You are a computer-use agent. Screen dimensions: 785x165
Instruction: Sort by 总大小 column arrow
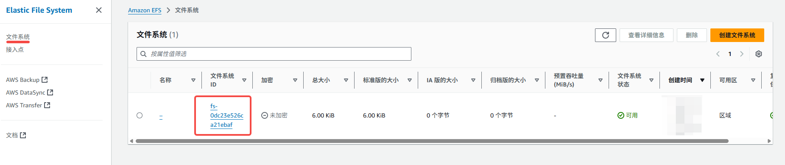pyautogui.click(x=346, y=80)
